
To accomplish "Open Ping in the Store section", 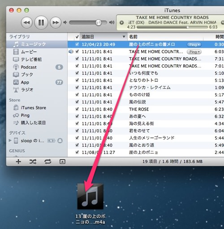I will 37,115.
